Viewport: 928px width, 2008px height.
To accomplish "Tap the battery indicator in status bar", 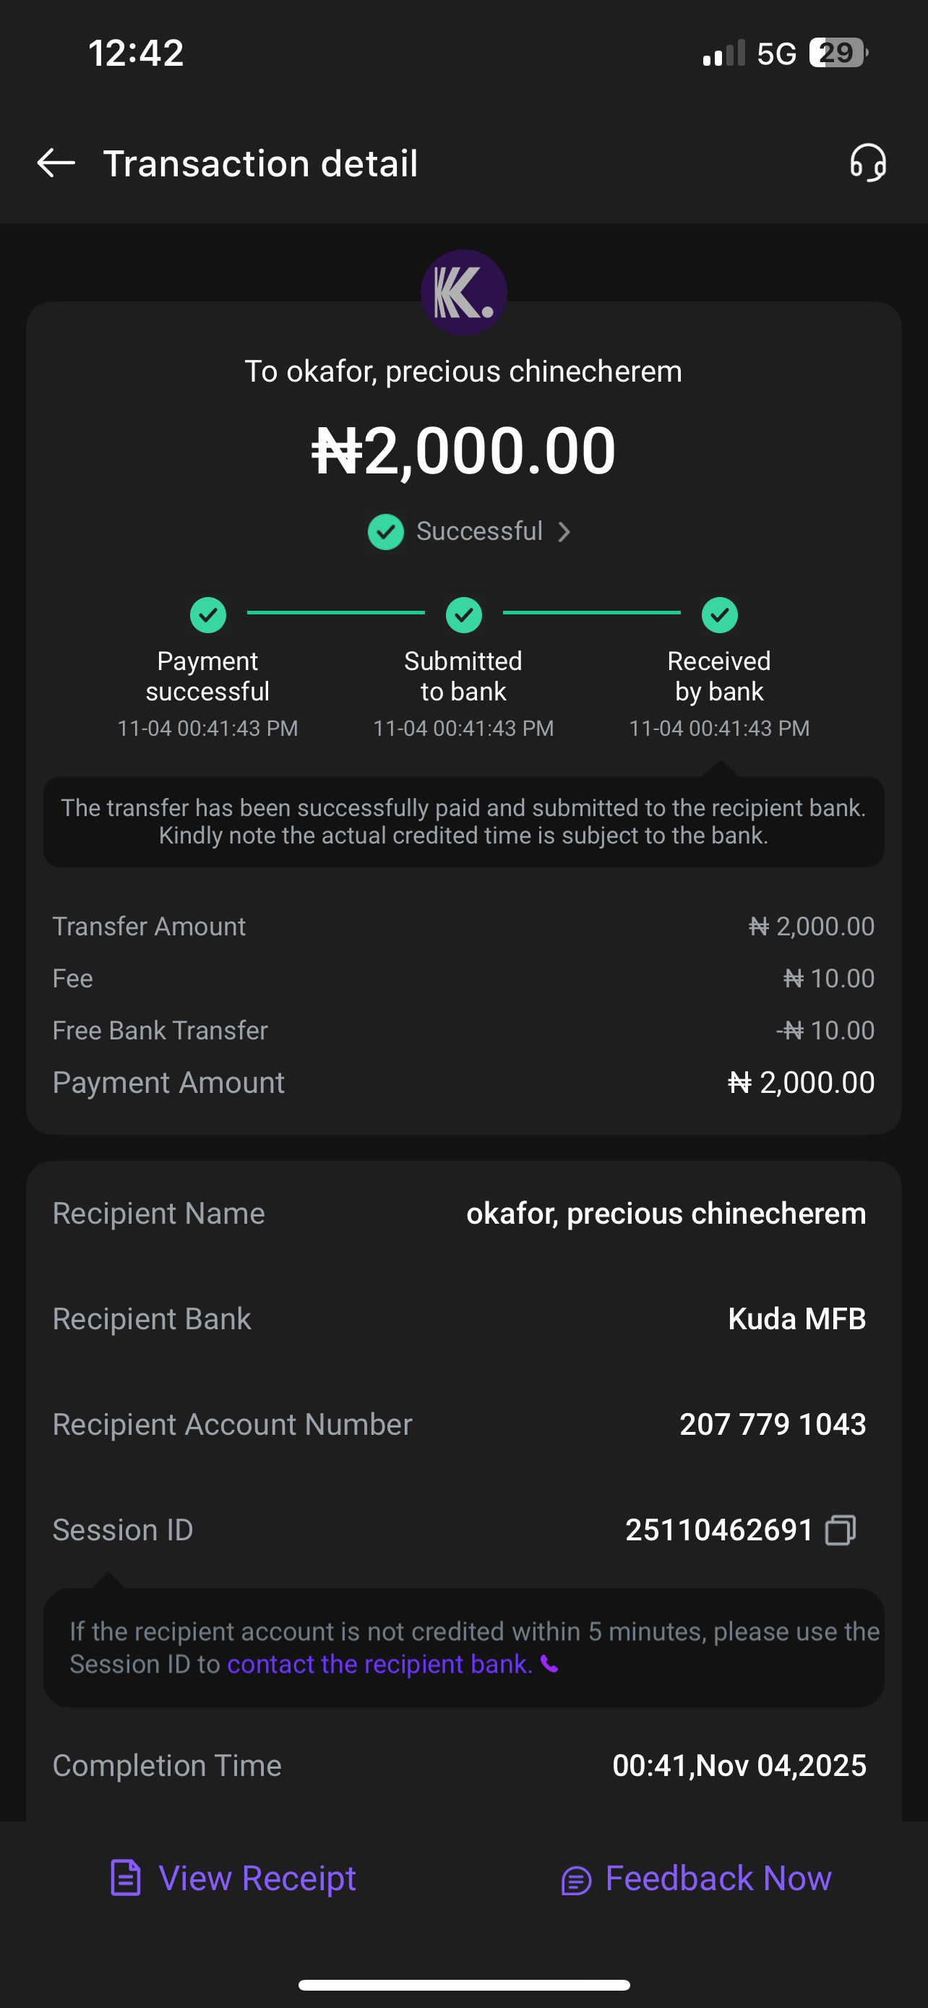I will click(x=838, y=53).
